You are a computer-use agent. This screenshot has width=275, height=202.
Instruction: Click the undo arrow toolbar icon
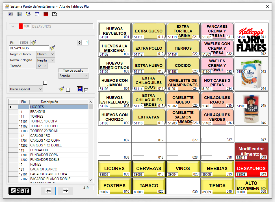(11, 14)
